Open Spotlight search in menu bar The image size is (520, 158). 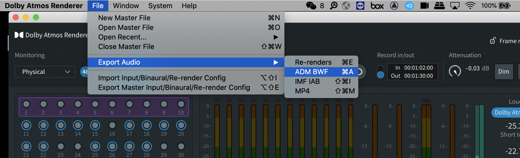click(x=334, y=6)
